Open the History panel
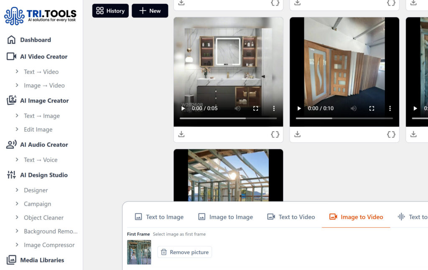This screenshot has width=428, height=270. [110, 11]
